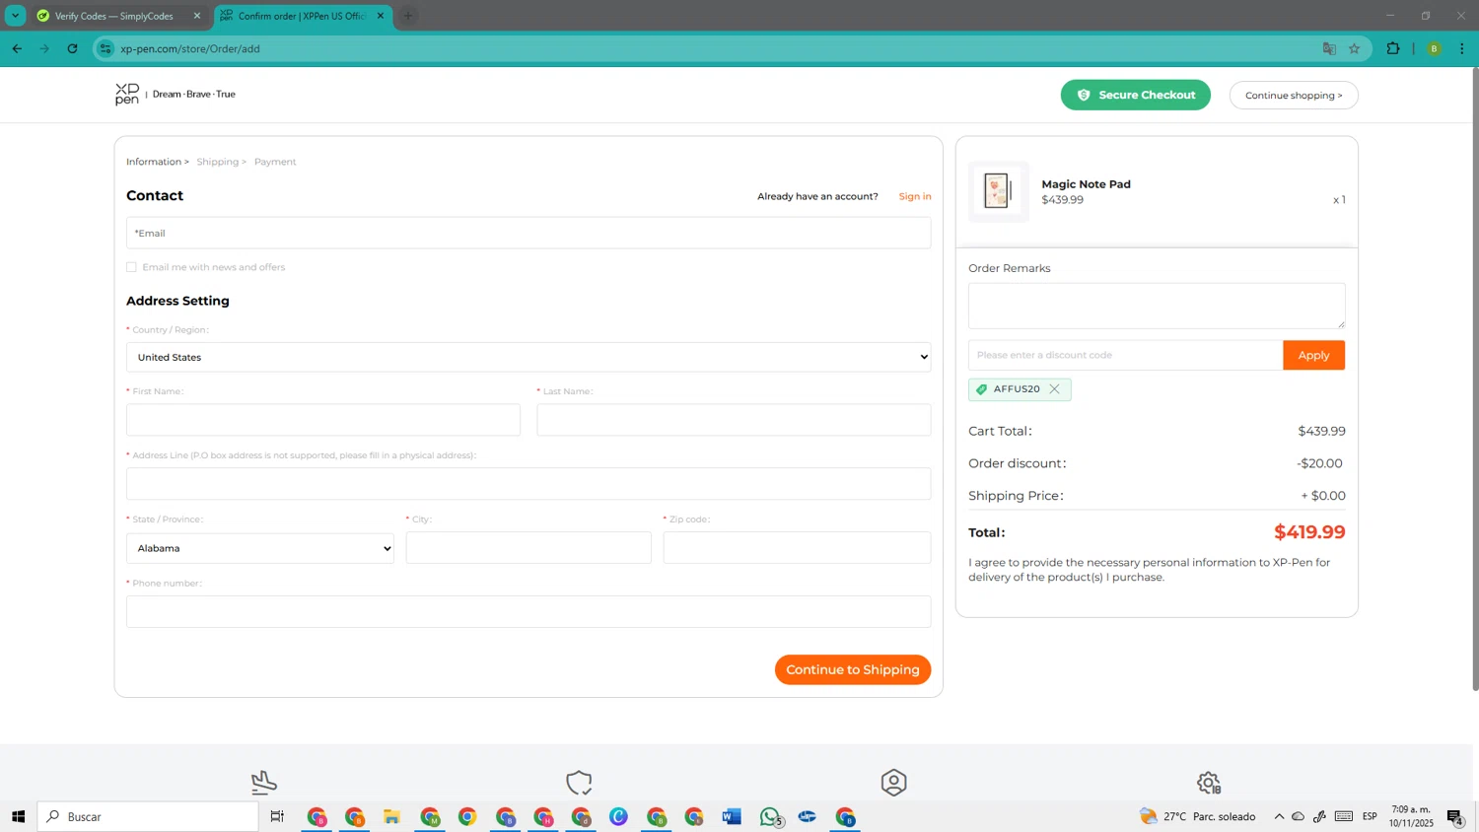Open the notification center icon
Viewport: 1479px width, 832px height.
tap(1455, 816)
